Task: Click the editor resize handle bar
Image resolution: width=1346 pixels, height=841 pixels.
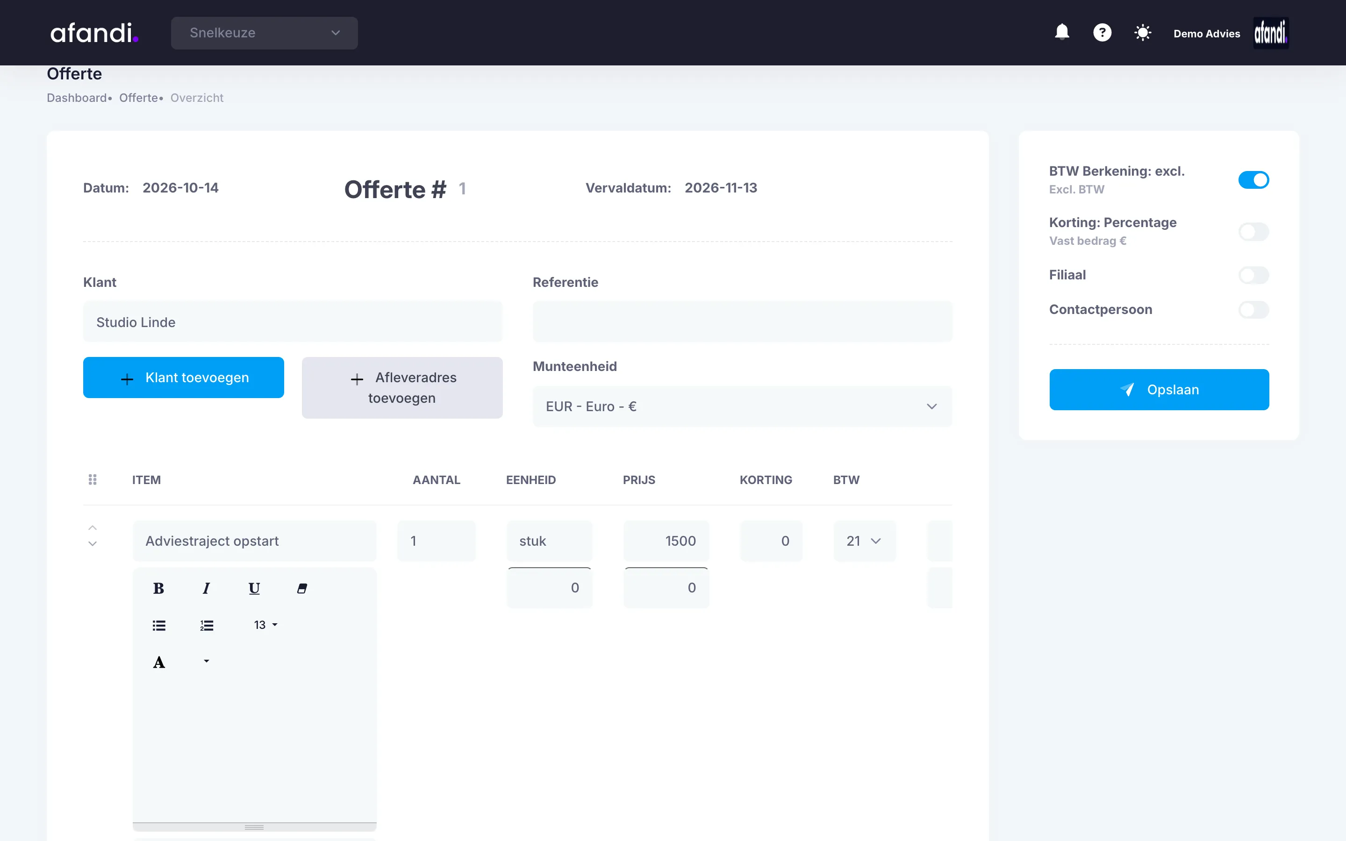Action: point(254,827)
